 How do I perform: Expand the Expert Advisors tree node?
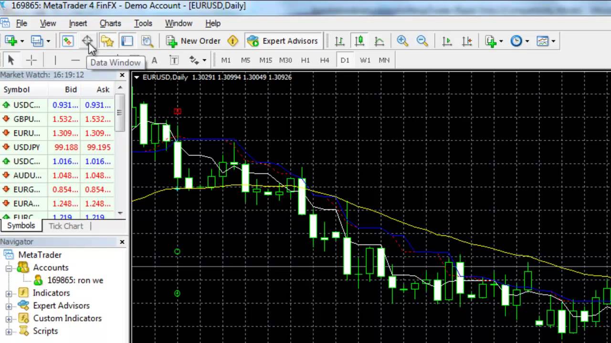pos(9,306)
